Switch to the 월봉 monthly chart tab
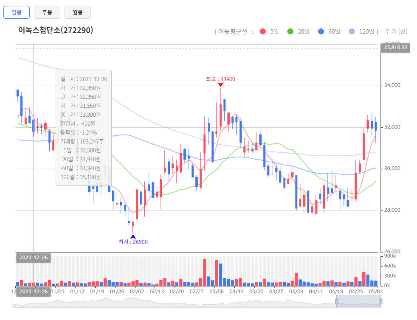This screenshot has width=417, height=320. (x=78, y=12)
